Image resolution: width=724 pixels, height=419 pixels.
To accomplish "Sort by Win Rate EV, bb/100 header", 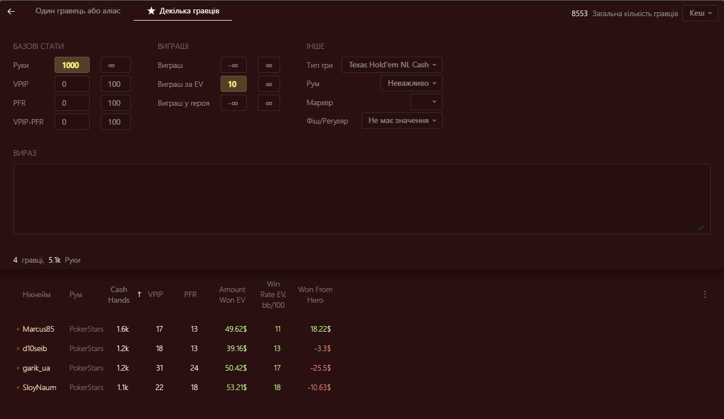I will pos(273,294).
